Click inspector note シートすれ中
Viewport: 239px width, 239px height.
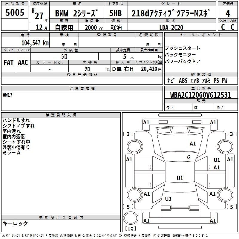pos(16,142)
